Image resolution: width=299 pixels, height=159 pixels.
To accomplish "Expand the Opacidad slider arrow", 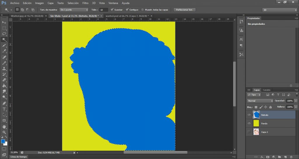I will point(296,101).
